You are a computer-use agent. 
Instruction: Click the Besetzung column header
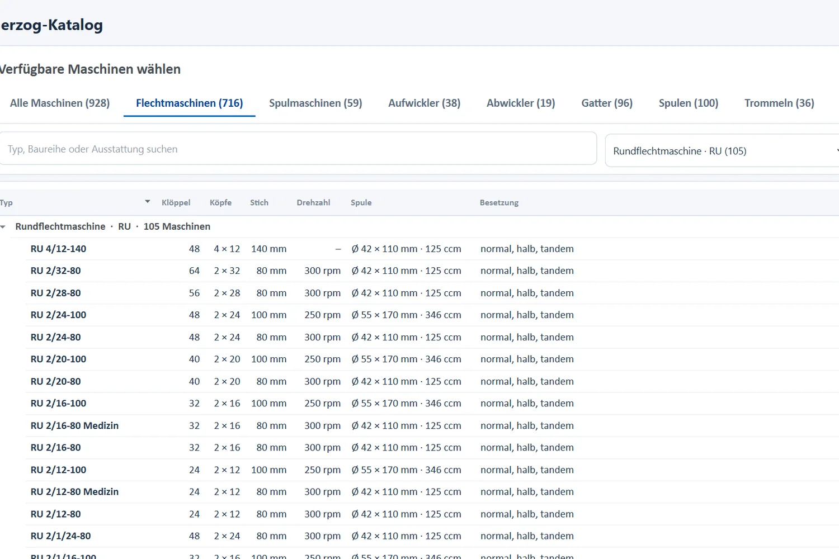(x=499, y=202)
